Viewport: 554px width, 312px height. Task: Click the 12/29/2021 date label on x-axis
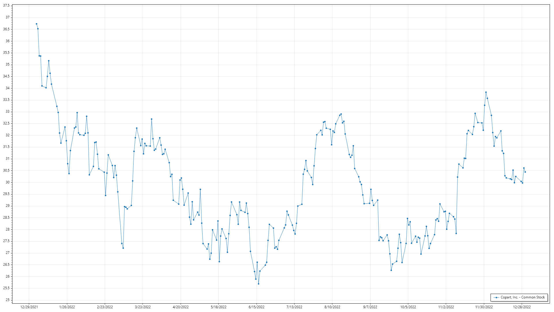(29, 307)
